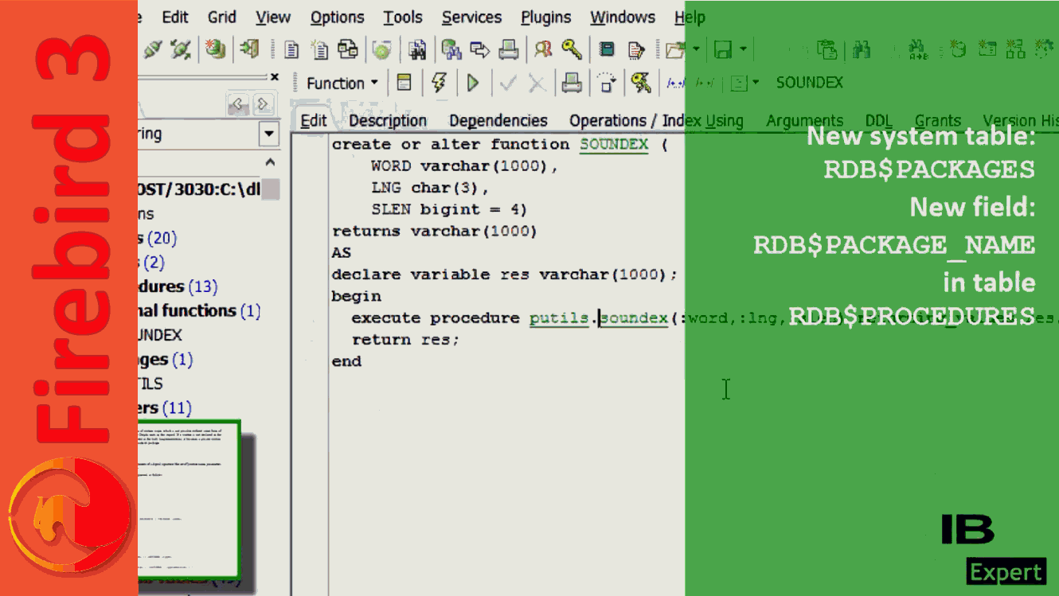Click the printer icon in function toolbar
This screenshot has height=596, width=1059.
point(572,83)
